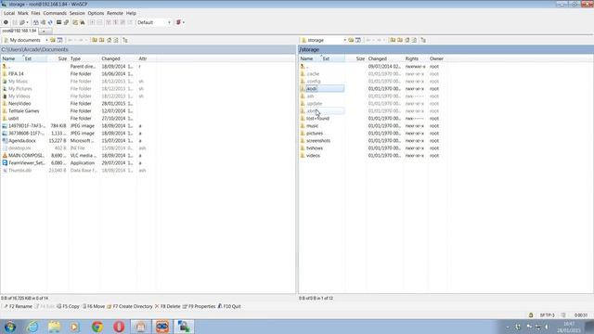Show local directory tree icon

click(x=125, y=40)
